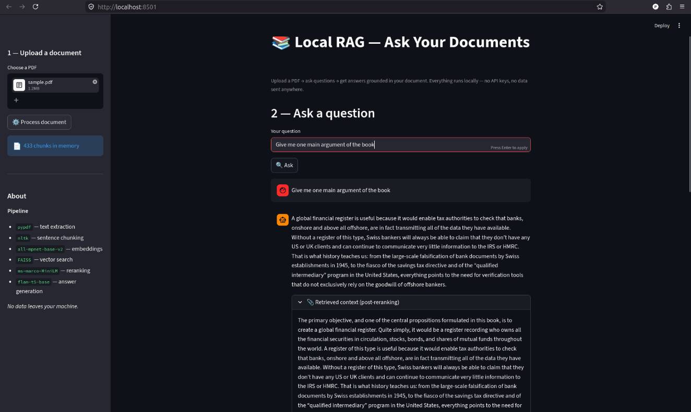Click the 433 chunks in memory notice

point(55,146)
